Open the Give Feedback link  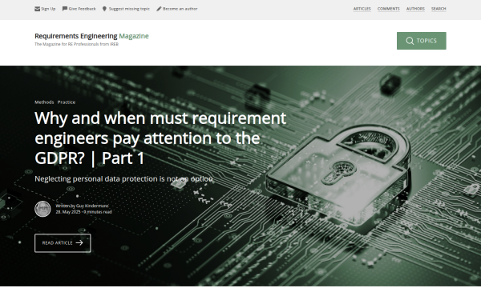79,9
